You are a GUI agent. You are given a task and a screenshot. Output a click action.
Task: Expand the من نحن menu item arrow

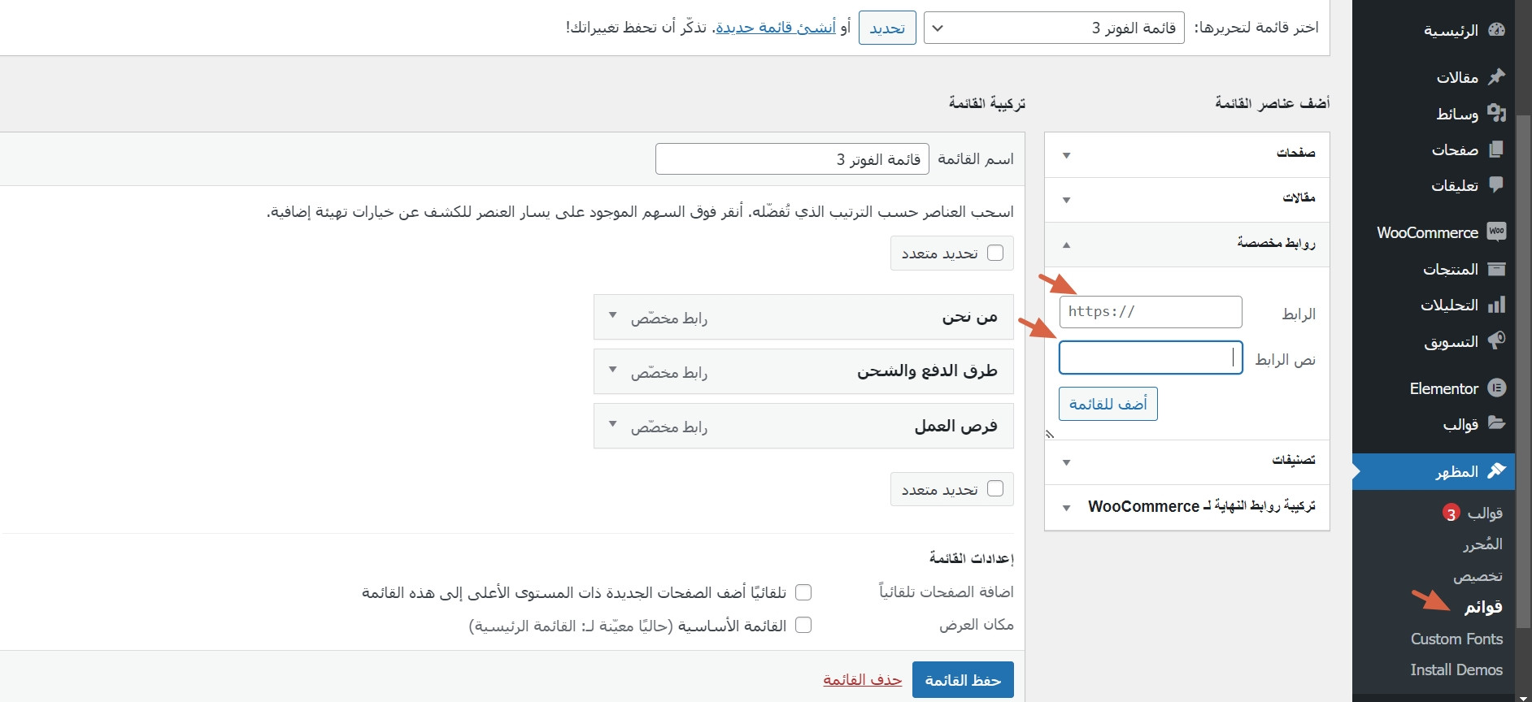tap(613, 316)
